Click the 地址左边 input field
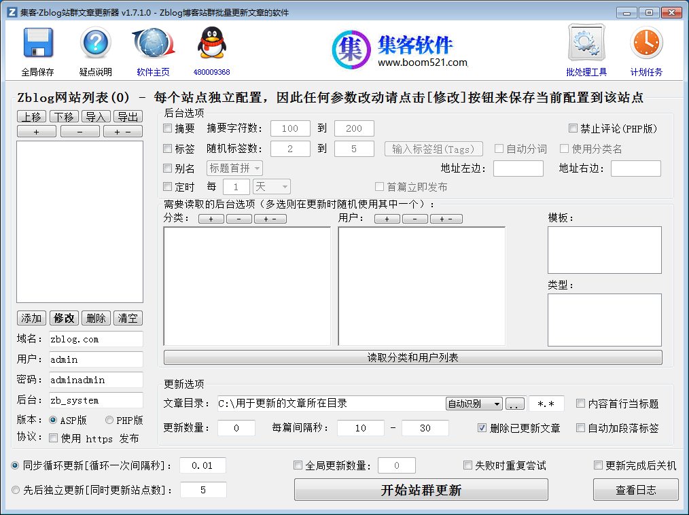 pyautogui.click(x=518, y=168)
